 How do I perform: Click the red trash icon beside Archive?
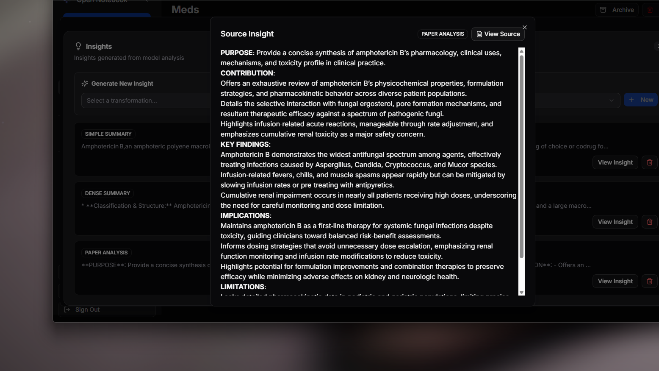tap(650, 10)
